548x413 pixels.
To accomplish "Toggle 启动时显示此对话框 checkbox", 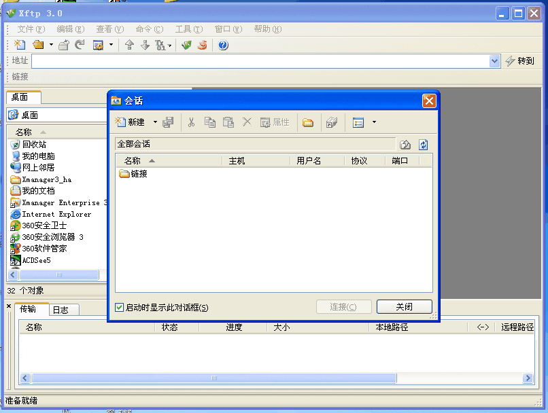I will click(120, 307).
